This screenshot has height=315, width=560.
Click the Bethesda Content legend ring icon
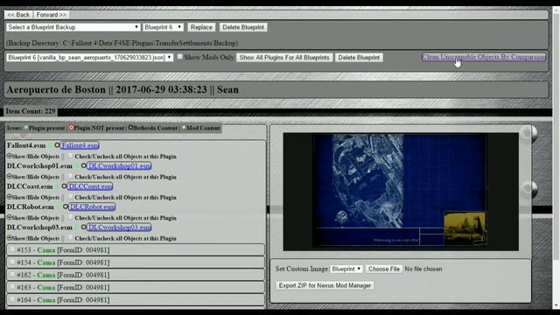coord(130,128)
